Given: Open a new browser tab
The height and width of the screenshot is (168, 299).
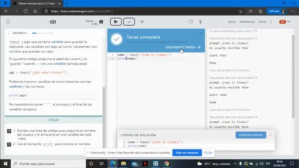Looking at the screenshot, I should 67,3.
